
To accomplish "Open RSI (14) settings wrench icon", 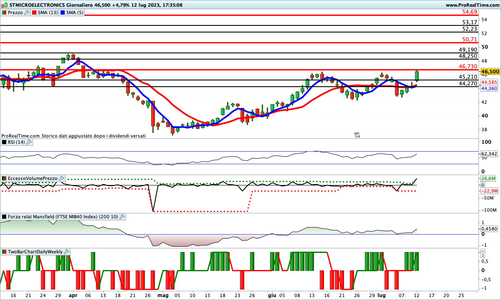I will [x=29, y=142].
